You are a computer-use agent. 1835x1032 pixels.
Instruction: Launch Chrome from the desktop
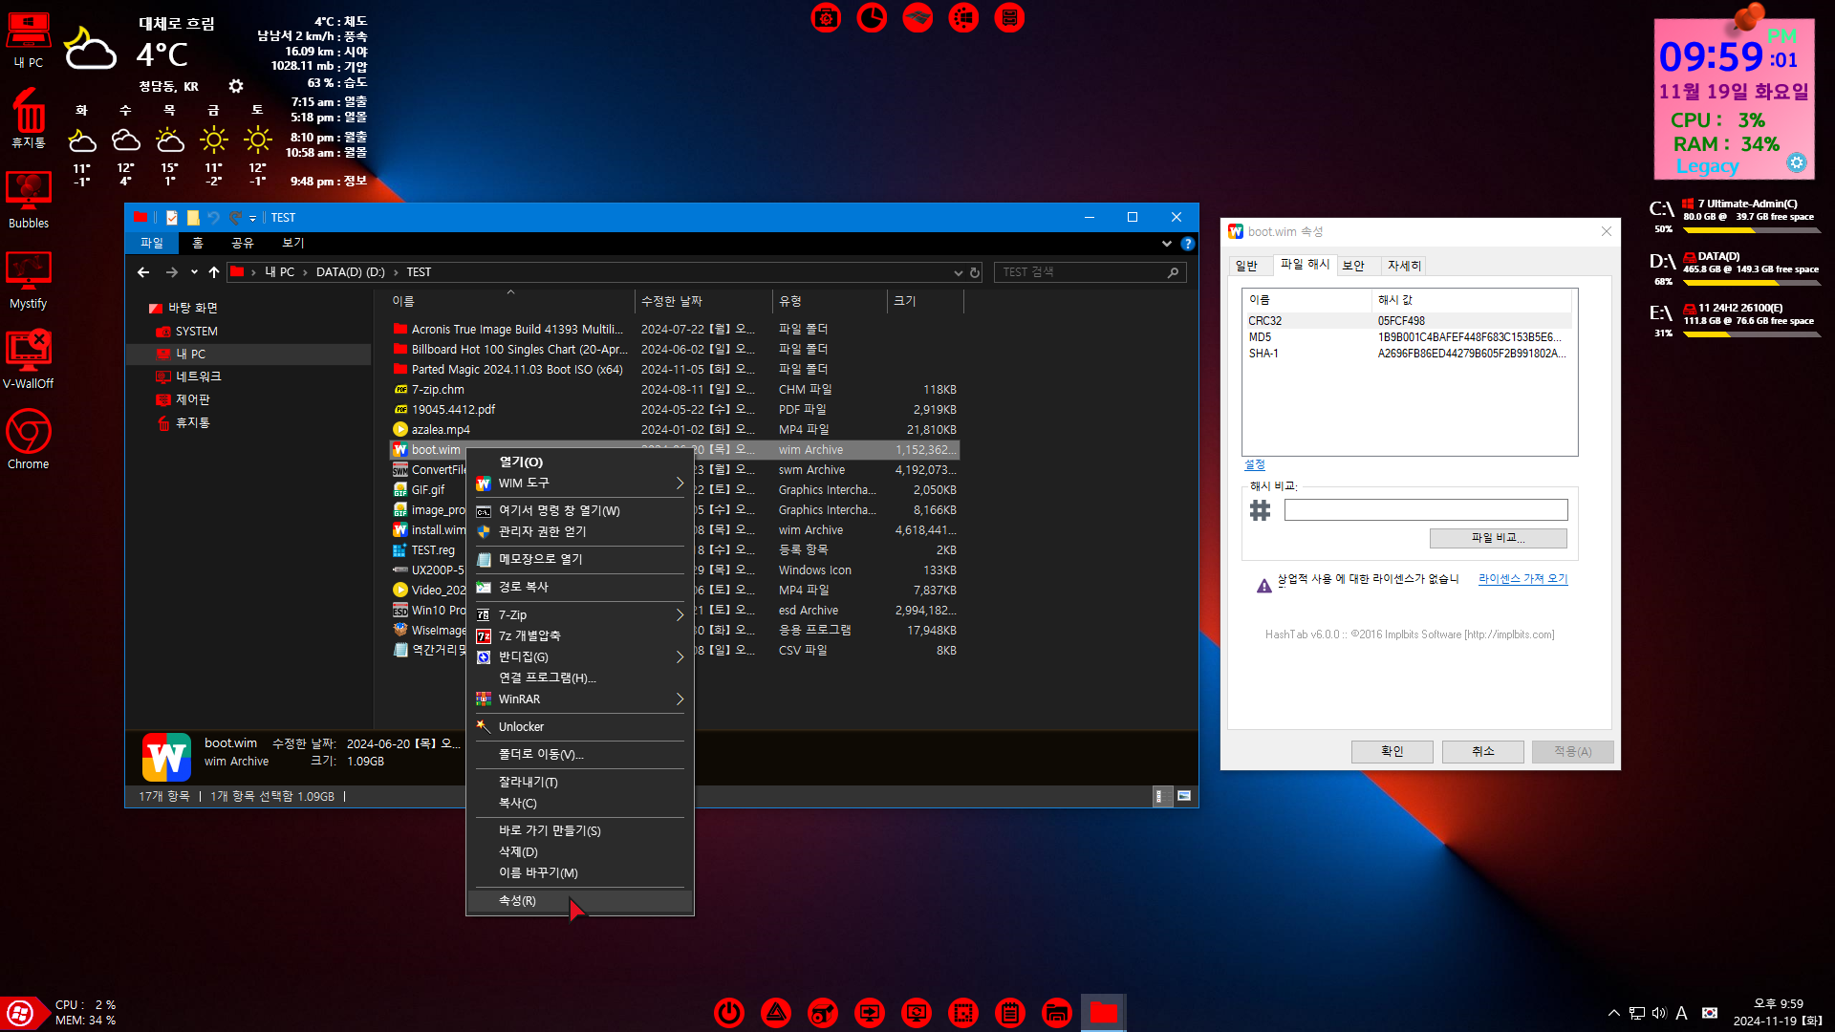click(x=29, y=441)
